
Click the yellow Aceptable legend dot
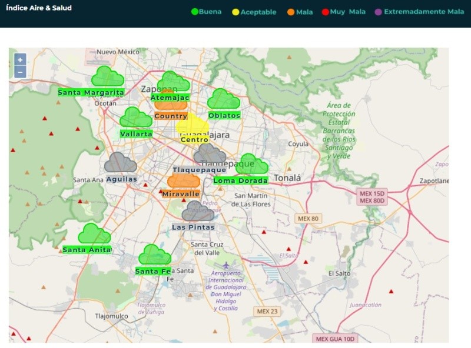[x=236, y=12]
